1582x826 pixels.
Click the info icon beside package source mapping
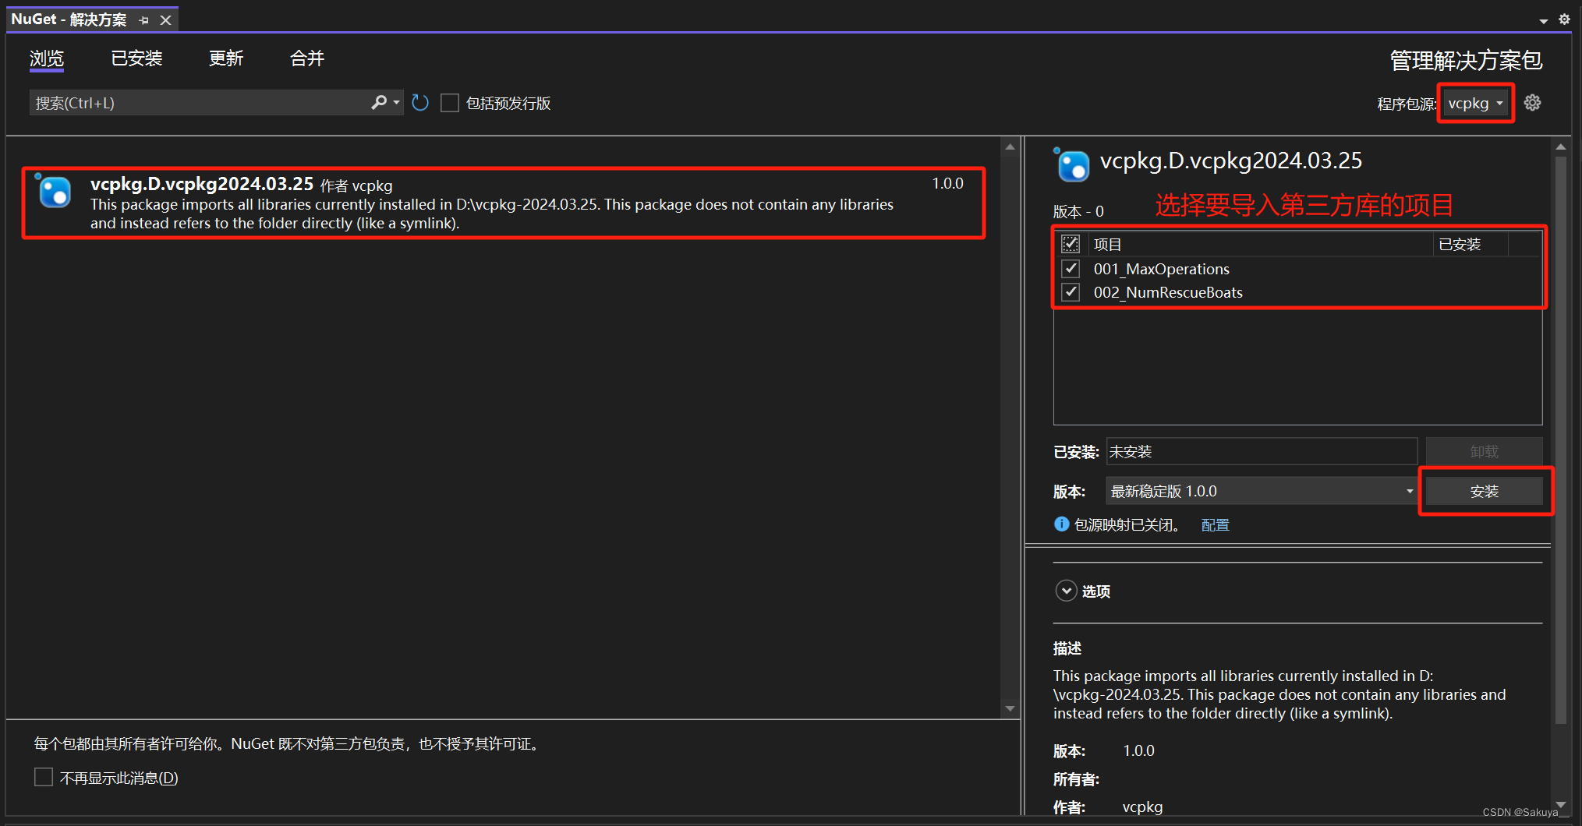pos(1061,524)
